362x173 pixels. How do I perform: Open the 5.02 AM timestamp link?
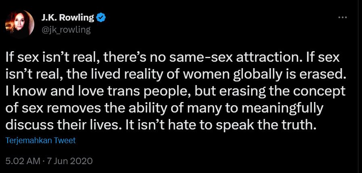click(x=22, y=161)
